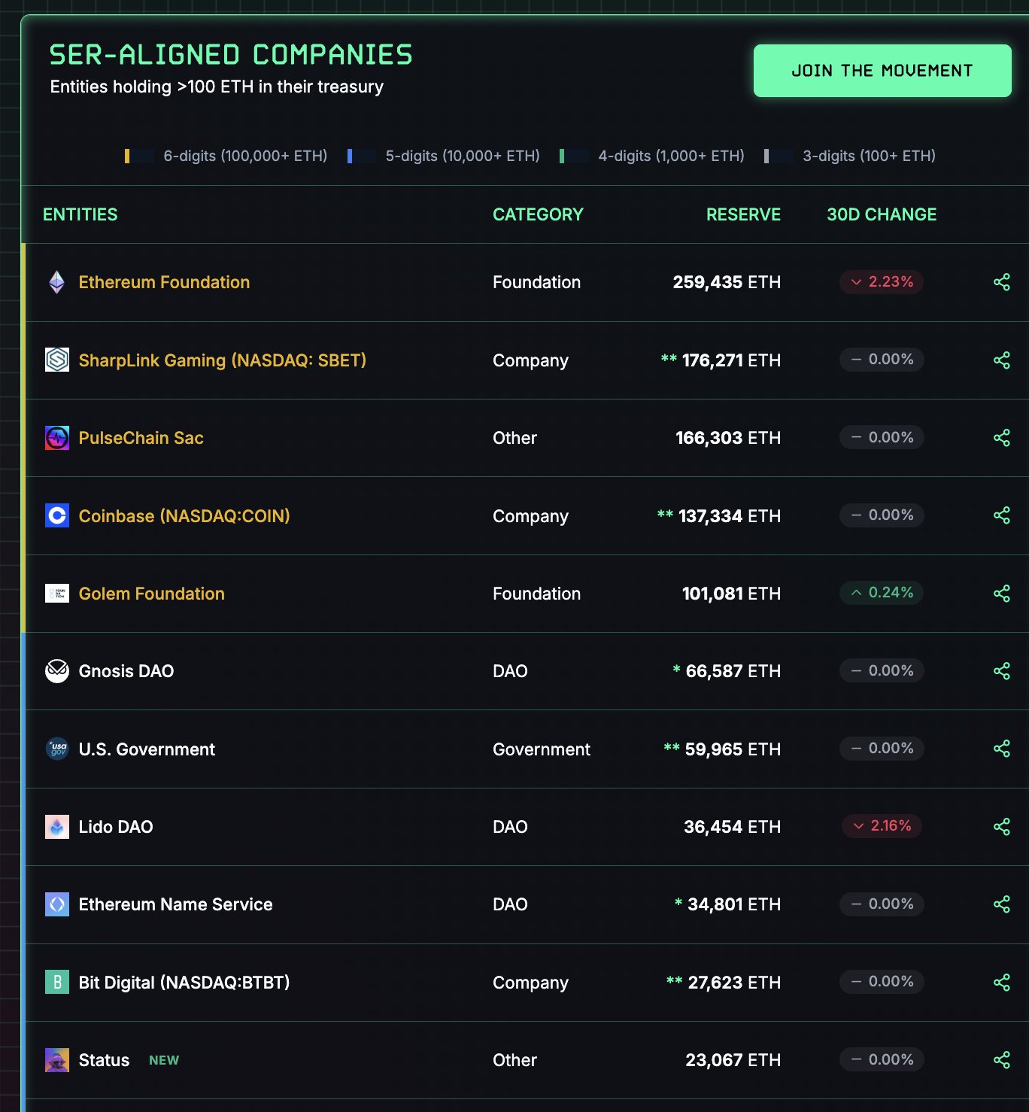Click the U.S. Government logo icon
Image resolution: width=1029 pixels, height=1112 pixels.
[x=57, y=749]
